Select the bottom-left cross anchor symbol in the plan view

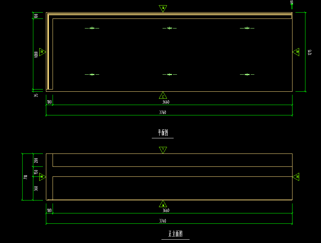[x=92, y=74]
